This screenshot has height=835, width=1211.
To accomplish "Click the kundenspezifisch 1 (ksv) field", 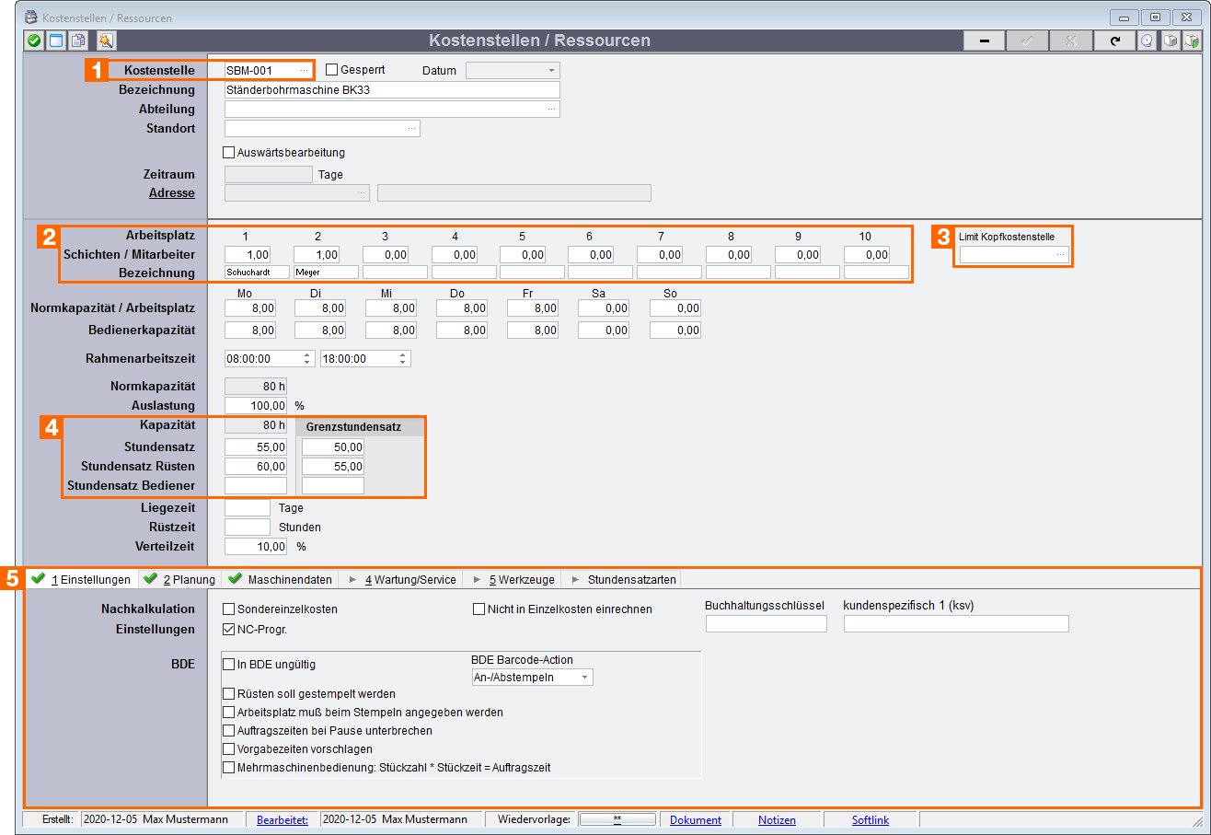I will (956, 623).
